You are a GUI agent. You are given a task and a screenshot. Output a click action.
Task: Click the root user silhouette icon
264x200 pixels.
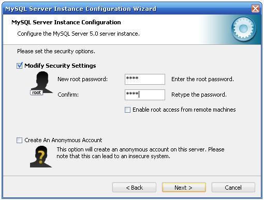coord(41,83)
